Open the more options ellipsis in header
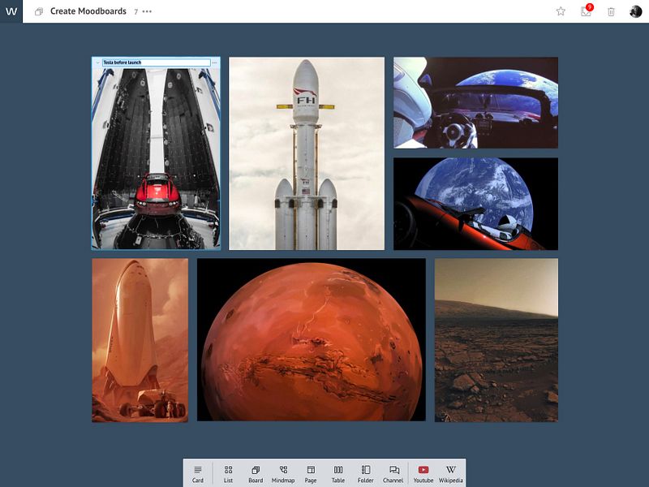 tap(147, 11)
